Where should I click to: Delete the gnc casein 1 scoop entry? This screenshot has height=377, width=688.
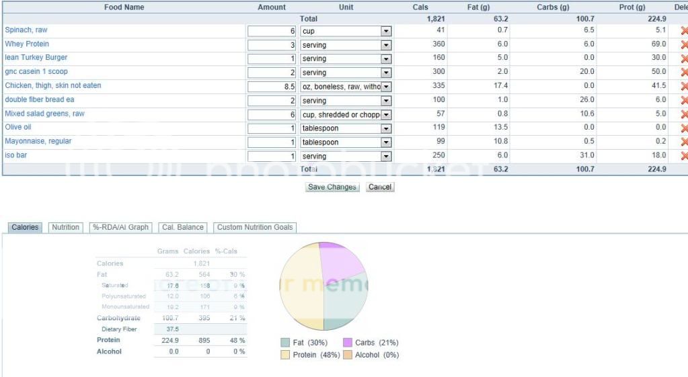[684, 73]
